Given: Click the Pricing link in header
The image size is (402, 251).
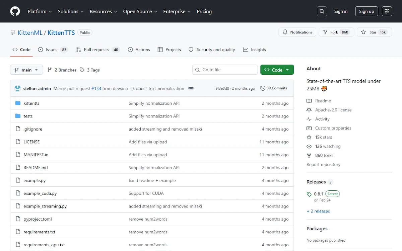Looking at the screenshot, I should point(204,11).
